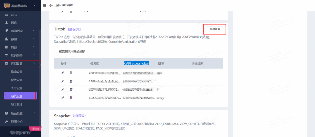The width and height of the screenshot is (315, 137).
Task: Expand the store name arrow in sidebar header
Action: pos(34,6)
